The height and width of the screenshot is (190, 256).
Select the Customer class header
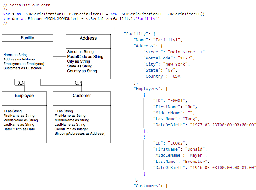[81, 95]
